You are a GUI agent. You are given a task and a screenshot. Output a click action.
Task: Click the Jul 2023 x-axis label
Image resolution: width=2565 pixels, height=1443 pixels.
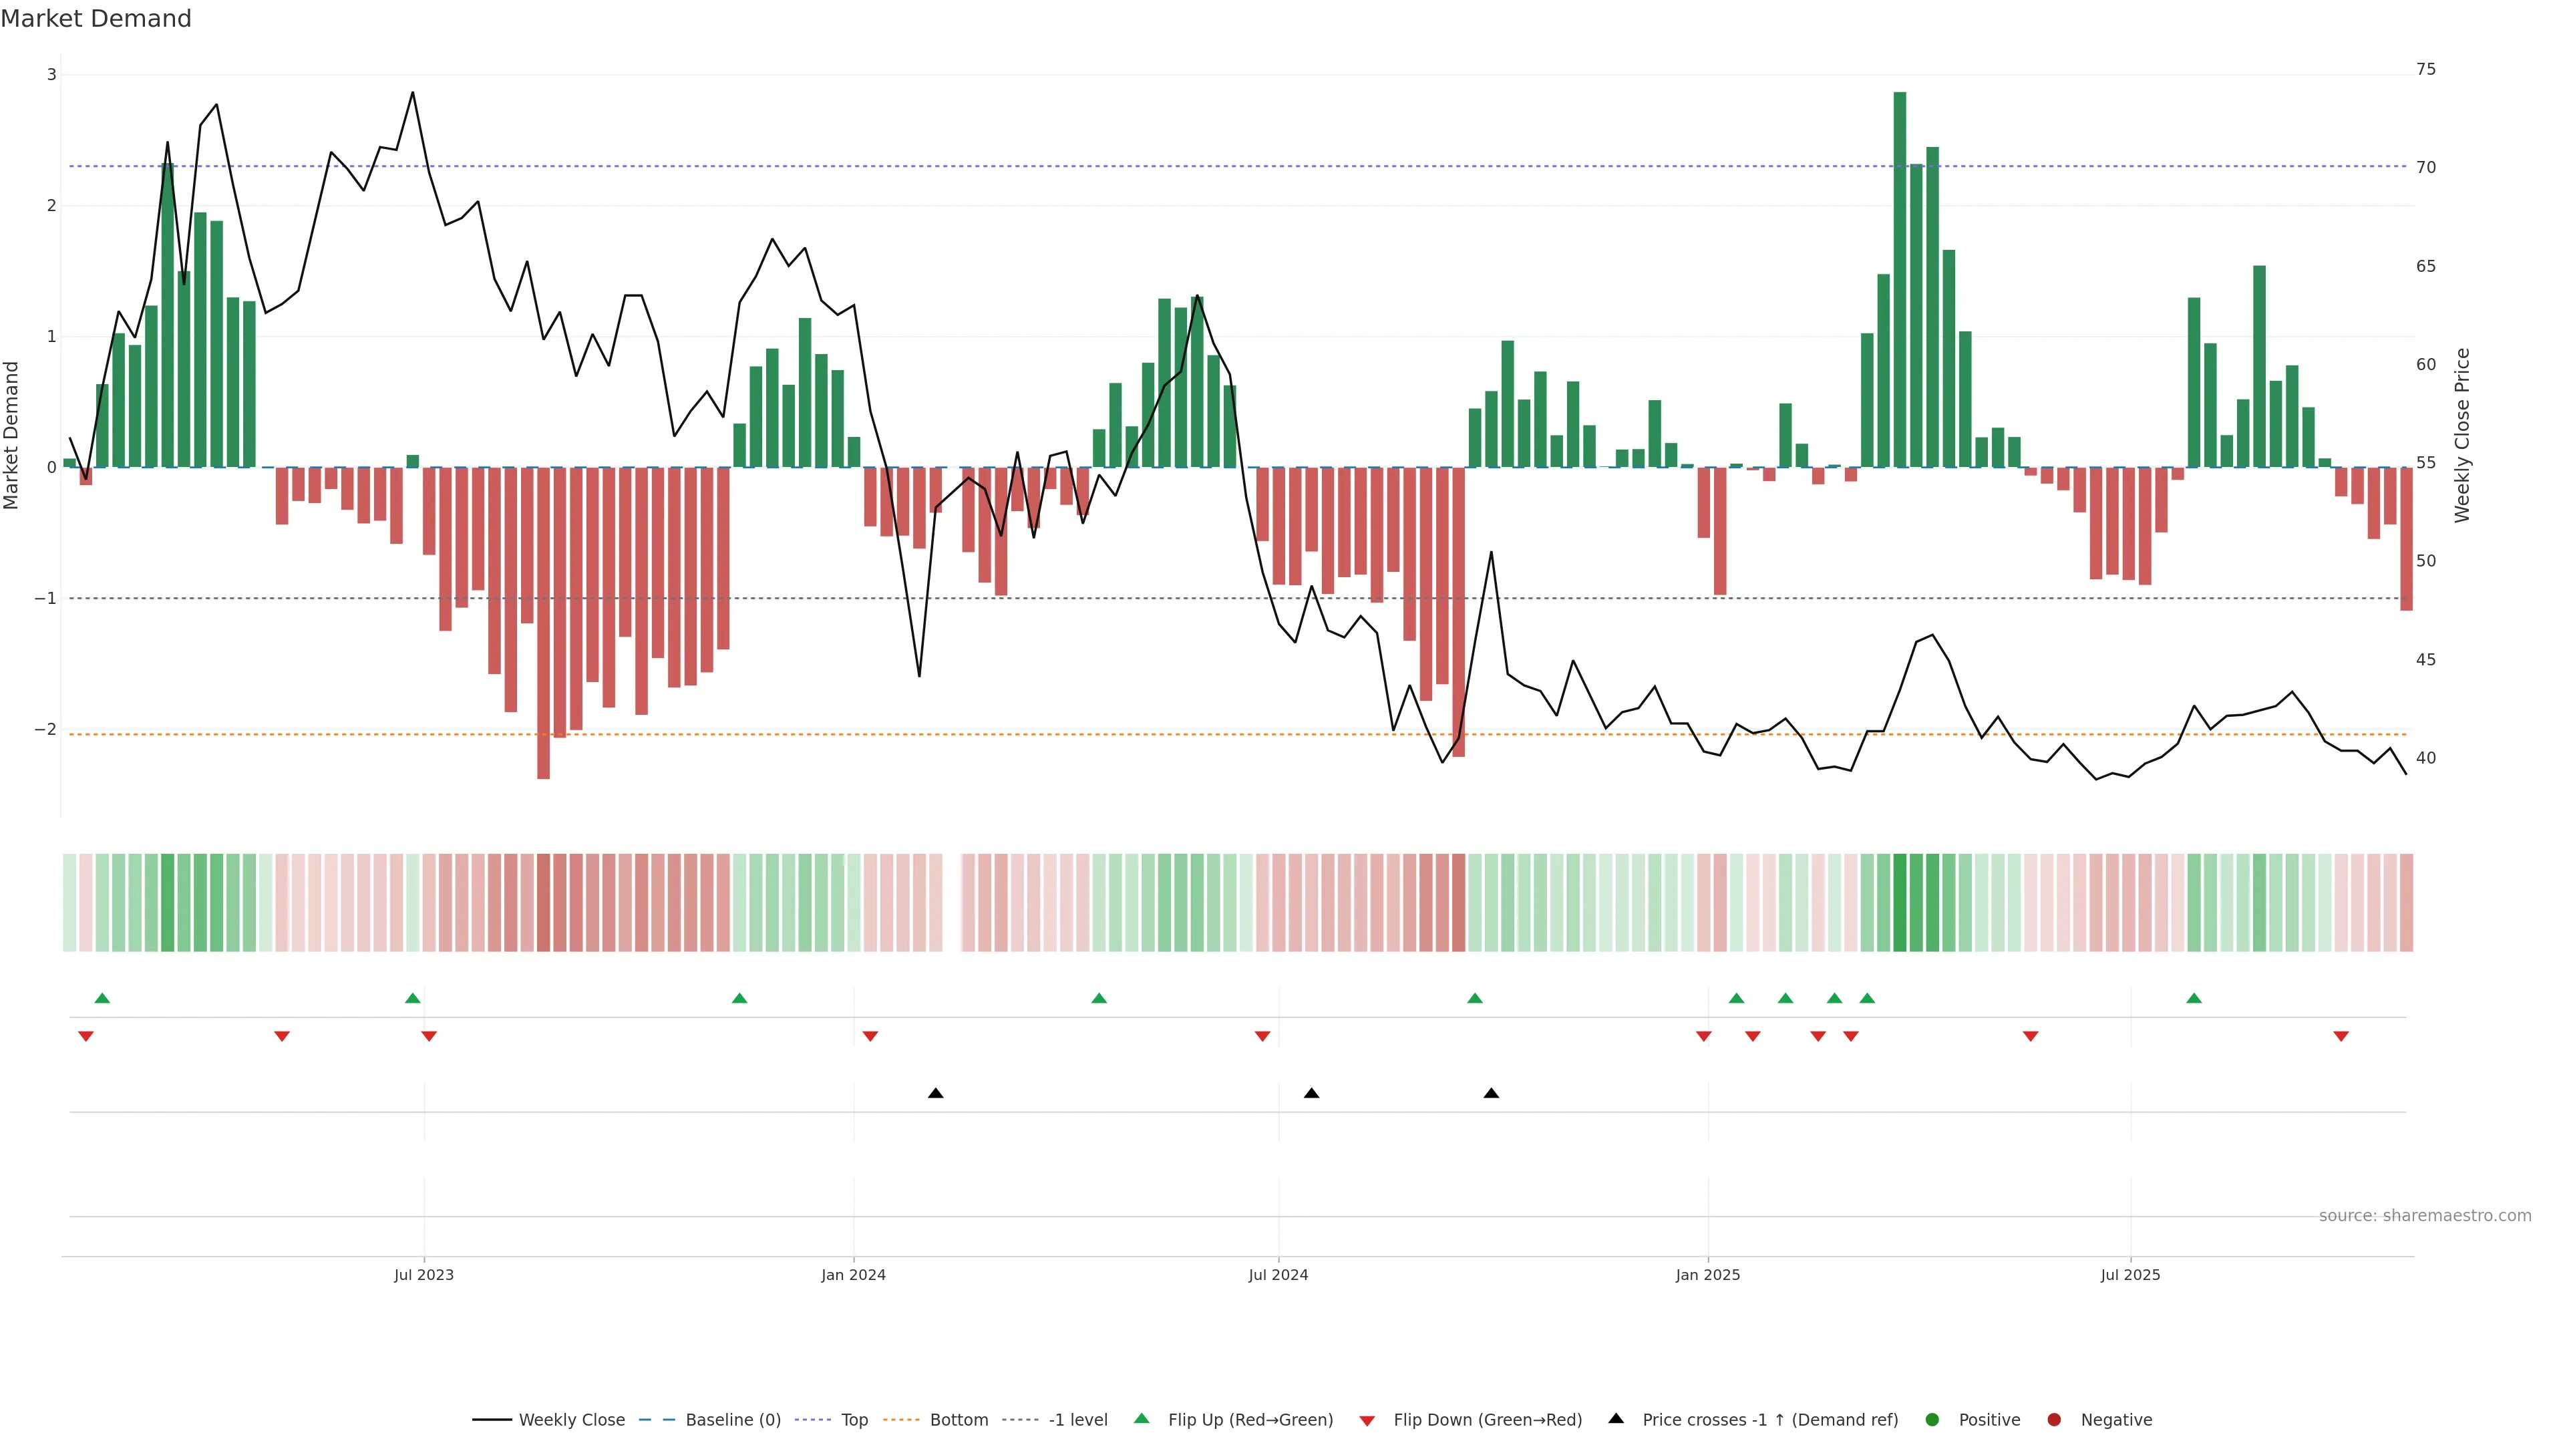[423, 1275]
